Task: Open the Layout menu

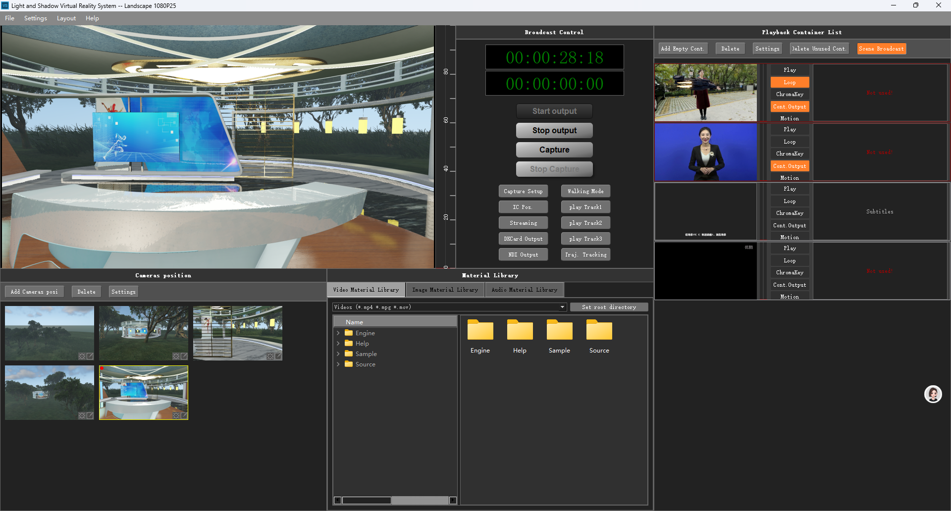Action: (x=66, y=18)
